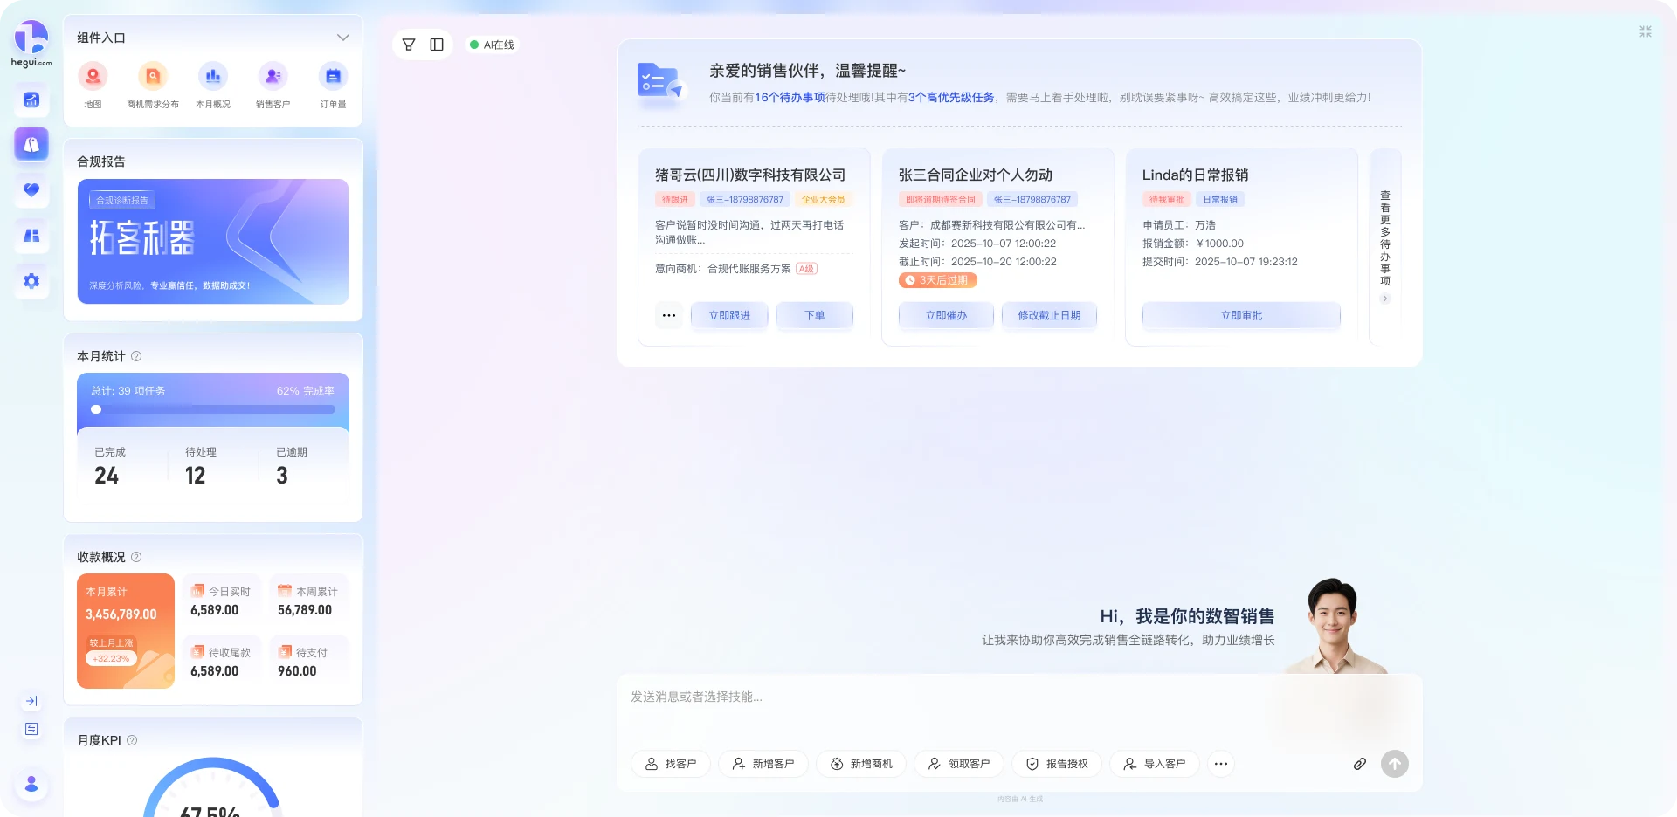Select the 报告授权 skill chip

(x=1057, y=764)
